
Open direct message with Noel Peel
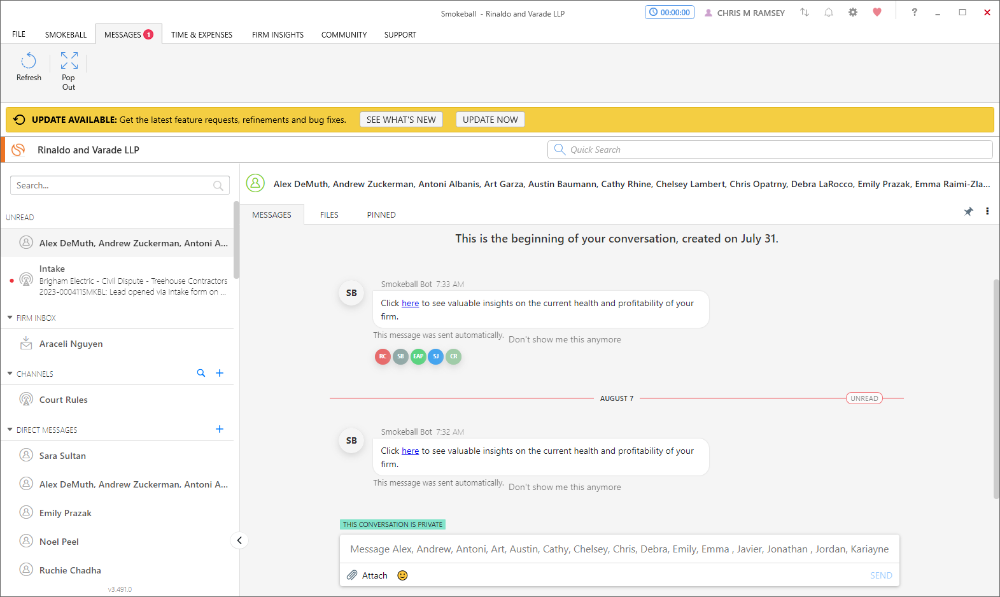pos(117,542)
